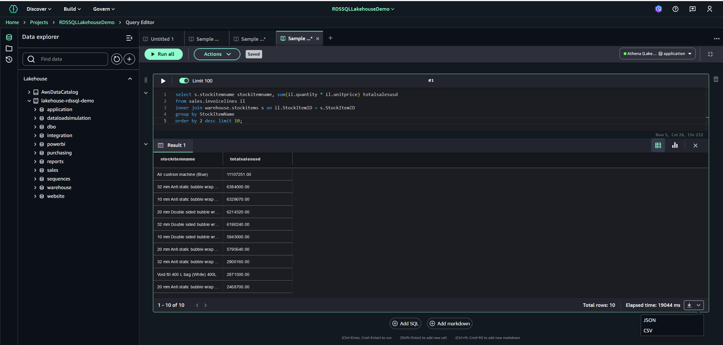The height and width of the screenshot is (345, 723).
Task: Select table view for results
Action: (658, 145)
